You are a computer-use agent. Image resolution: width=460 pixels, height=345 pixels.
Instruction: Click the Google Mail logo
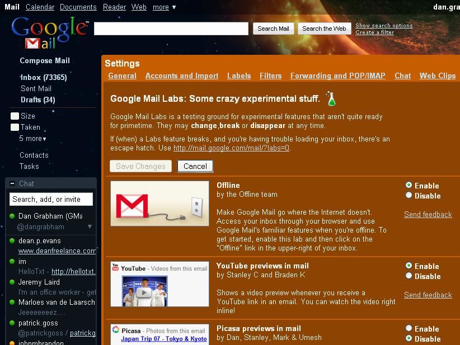49,33
